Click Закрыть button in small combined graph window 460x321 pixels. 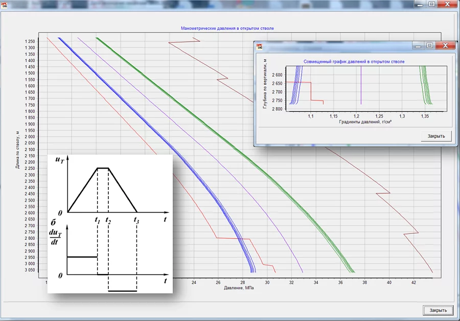436,136
